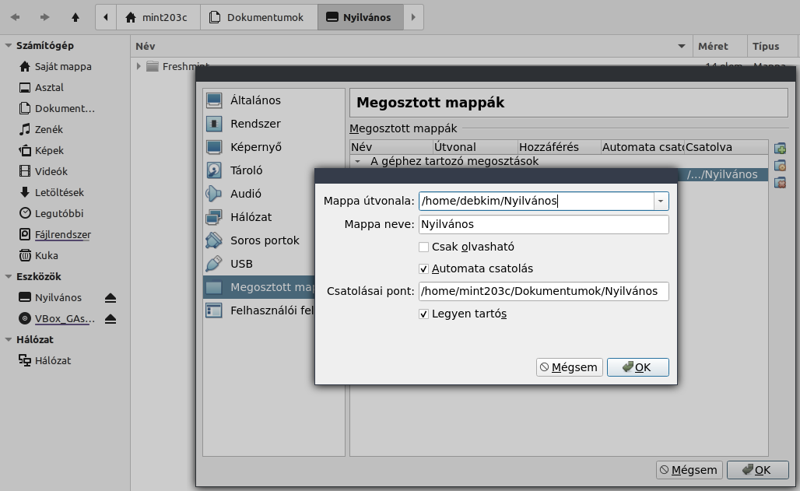
Task: Select the Nyilvános breadcrumb
Action: [x=360, y=17]
